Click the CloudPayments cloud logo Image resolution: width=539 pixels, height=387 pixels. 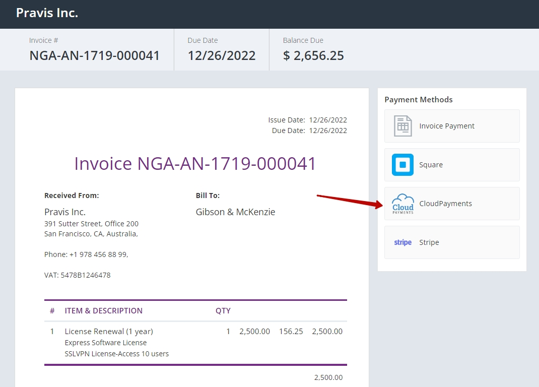coord(402,204)
